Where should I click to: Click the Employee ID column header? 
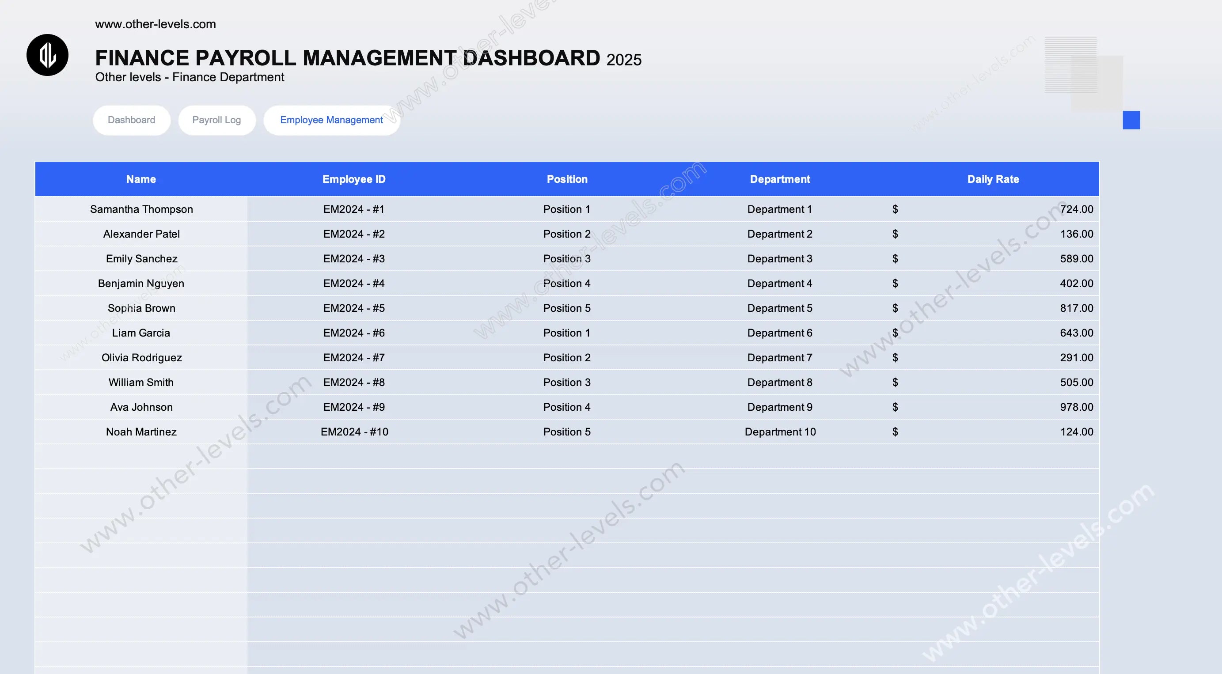[x=354, y=179]
